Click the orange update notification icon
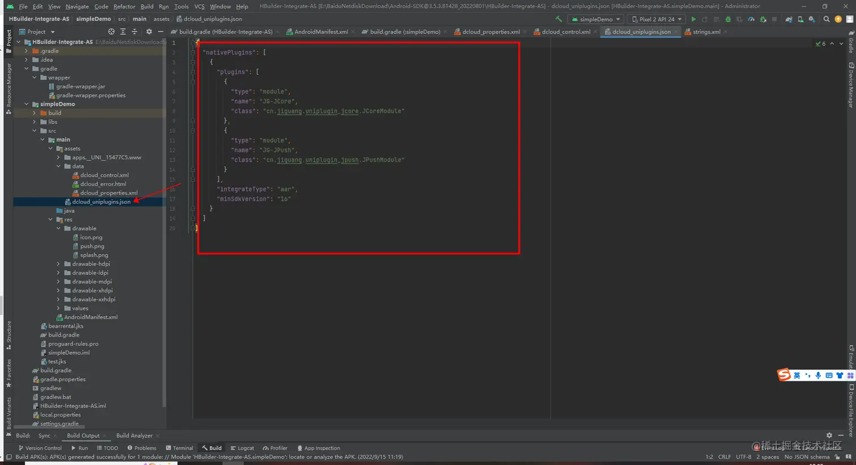This screenshot has height=465, width=856. 838,19
